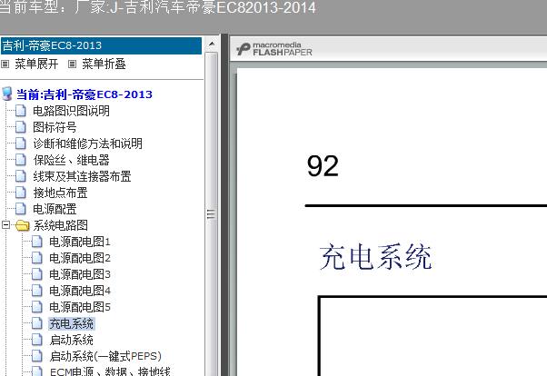Click the computer icon beside 当前:吉利-帝豪EC8-2013

click(x=7, y=94)
